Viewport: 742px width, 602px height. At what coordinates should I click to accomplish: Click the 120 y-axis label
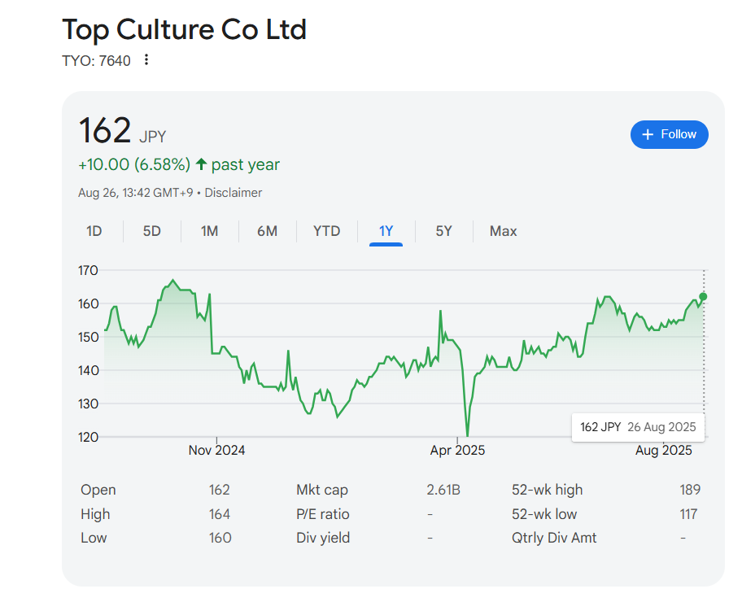click(88, 438)
